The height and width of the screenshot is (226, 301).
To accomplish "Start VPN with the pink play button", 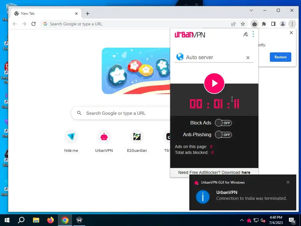I will tap(214, 83).
